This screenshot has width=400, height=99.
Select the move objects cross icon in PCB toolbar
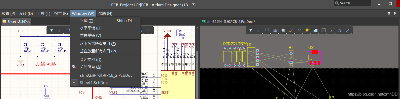[x=259, y=30]
